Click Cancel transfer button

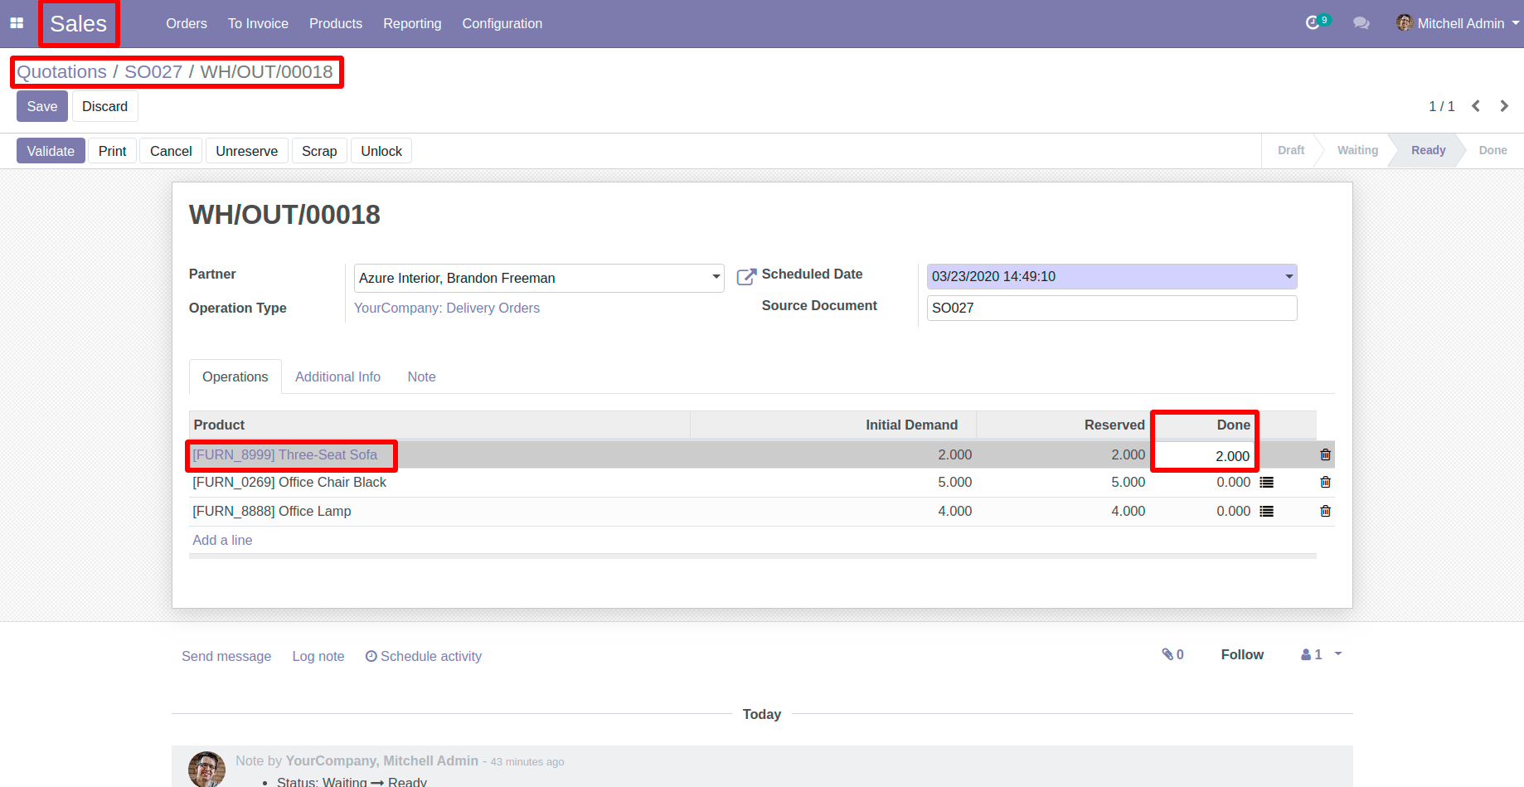click(171, 151)
